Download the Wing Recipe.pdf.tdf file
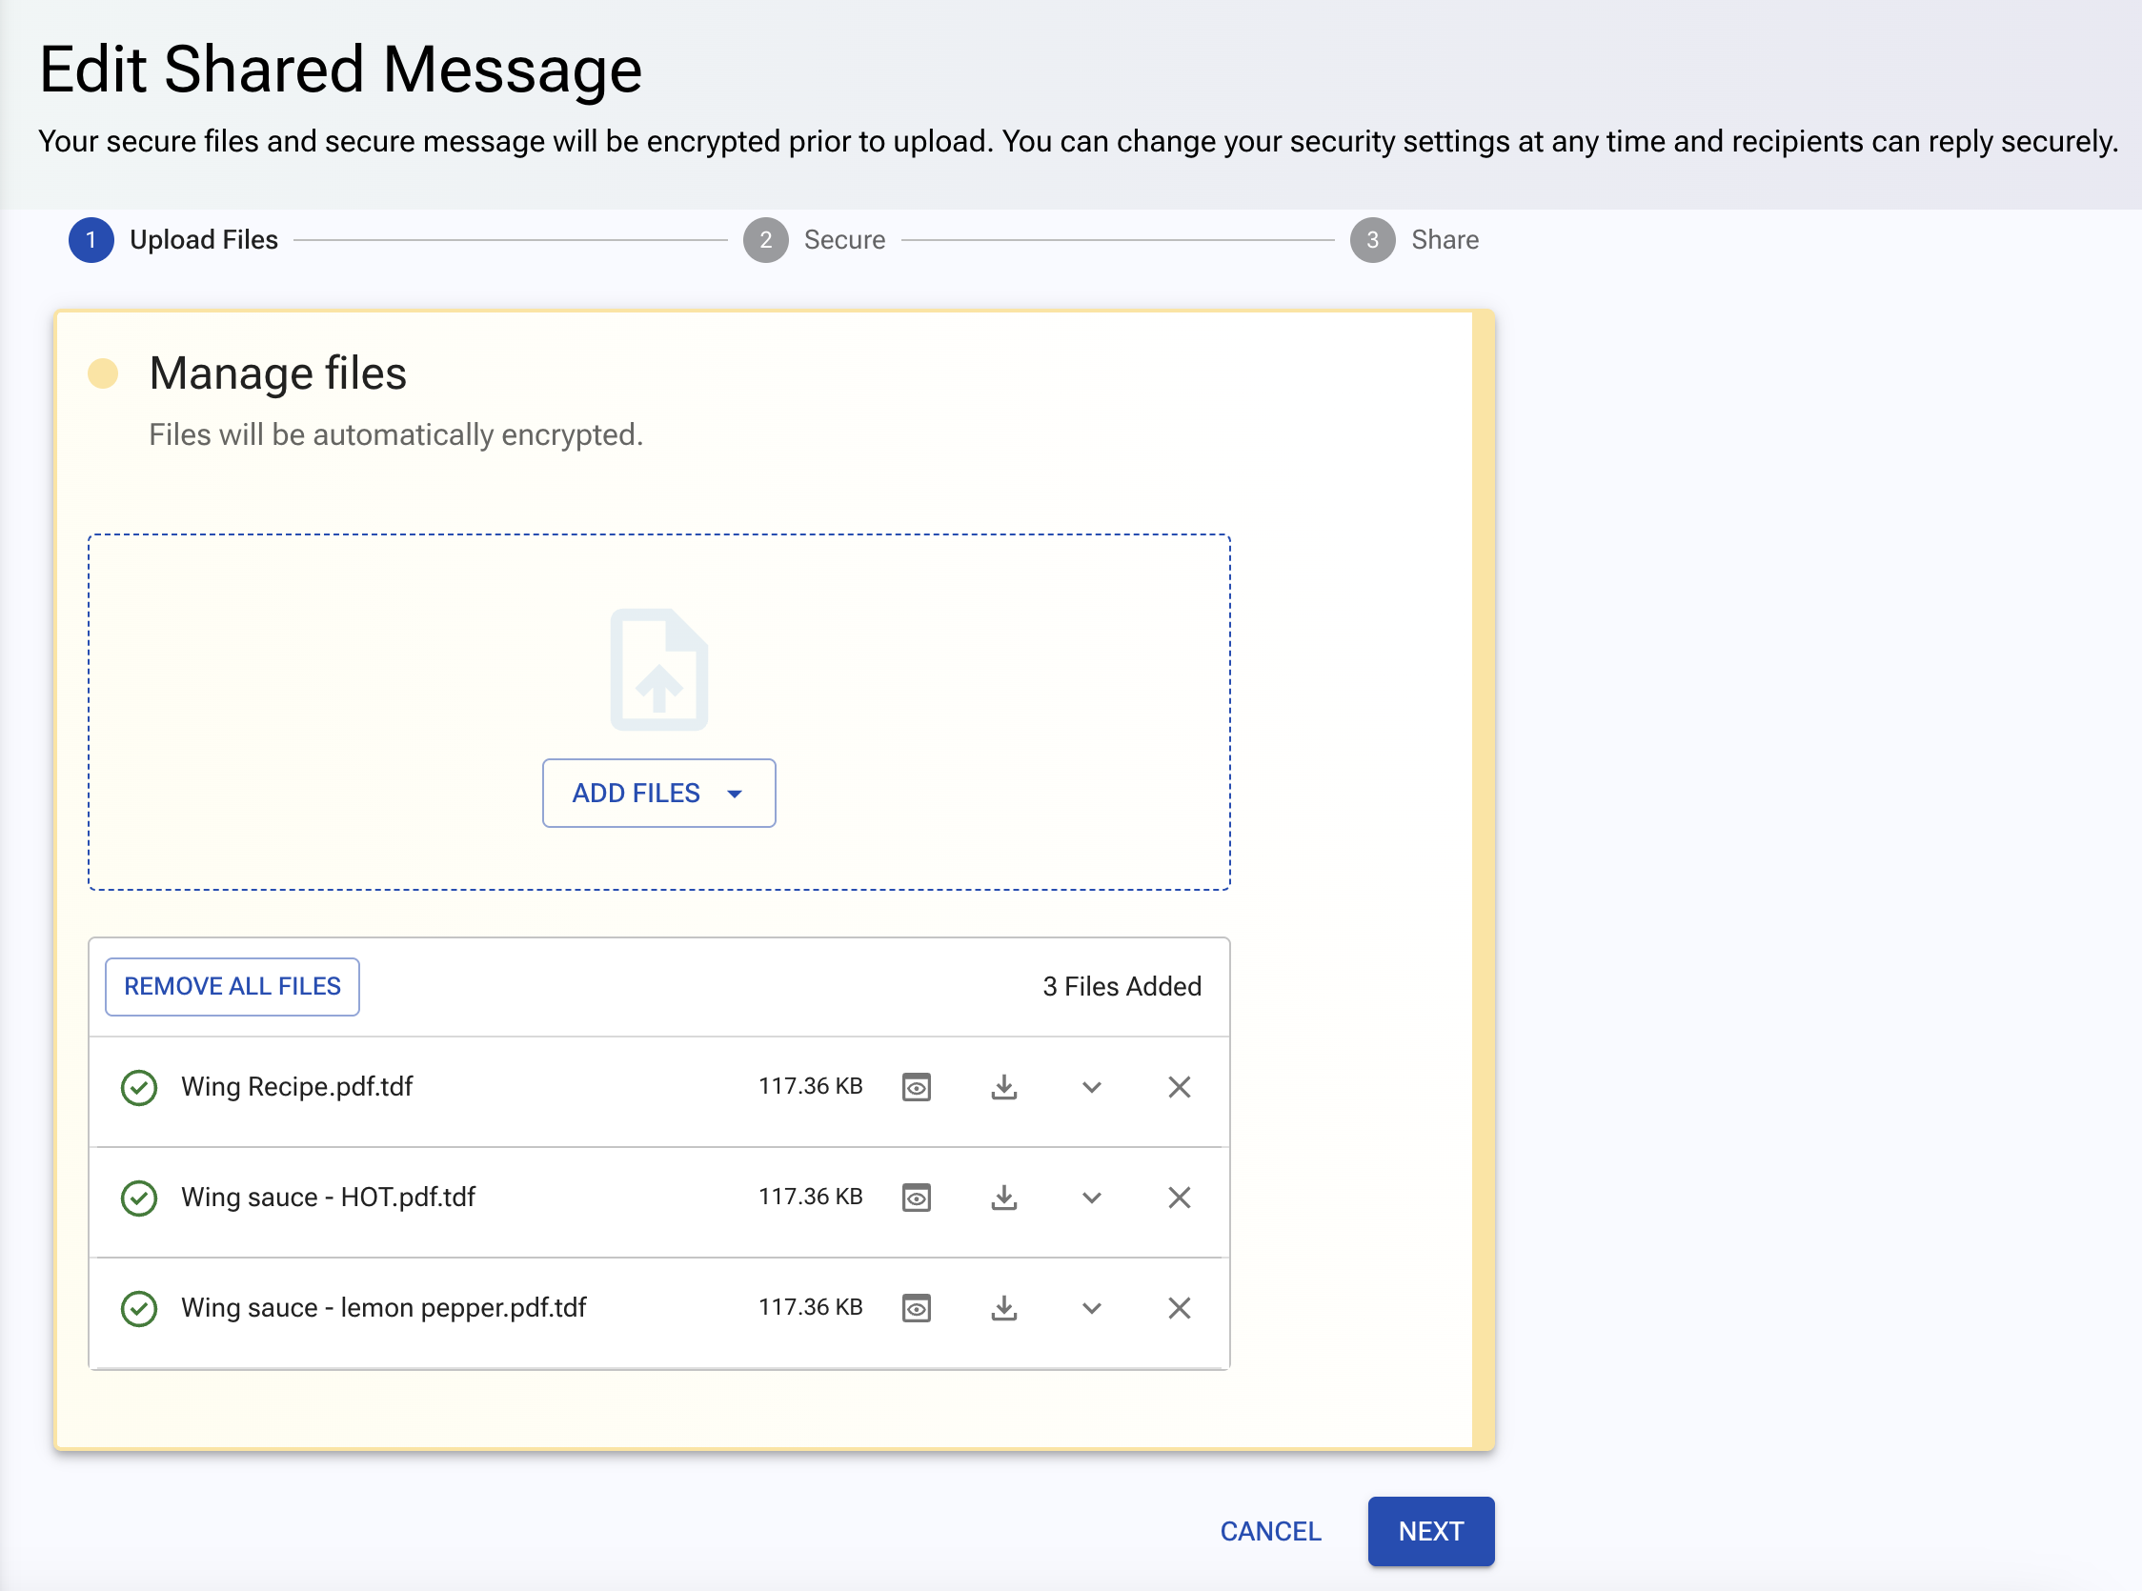Image resolution: width=2142 pixels, height=1591 pixels. point(1003,1087)
